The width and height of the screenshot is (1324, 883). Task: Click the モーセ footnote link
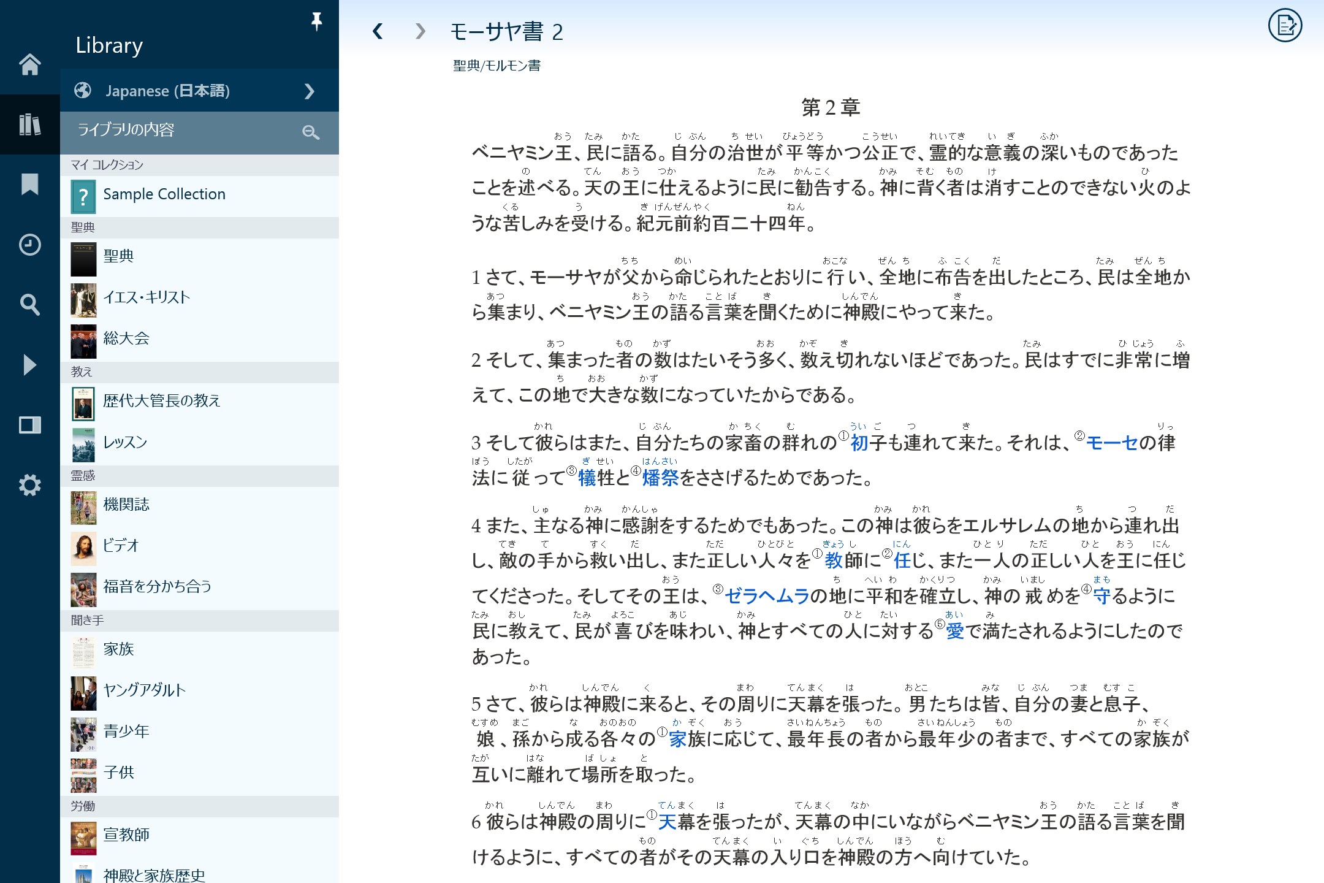[x=1112, y=443]
